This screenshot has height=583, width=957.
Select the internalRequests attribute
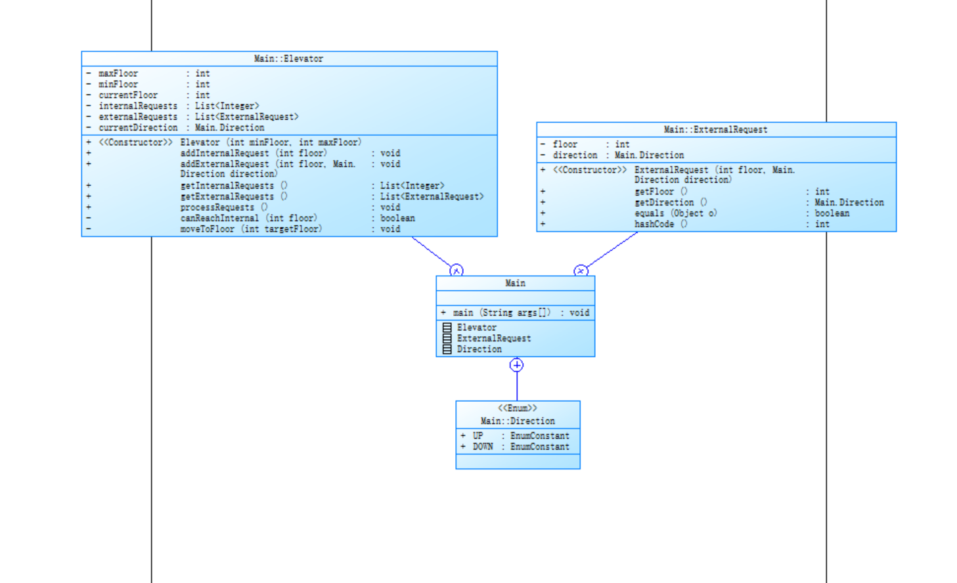[x=173, y=106]
